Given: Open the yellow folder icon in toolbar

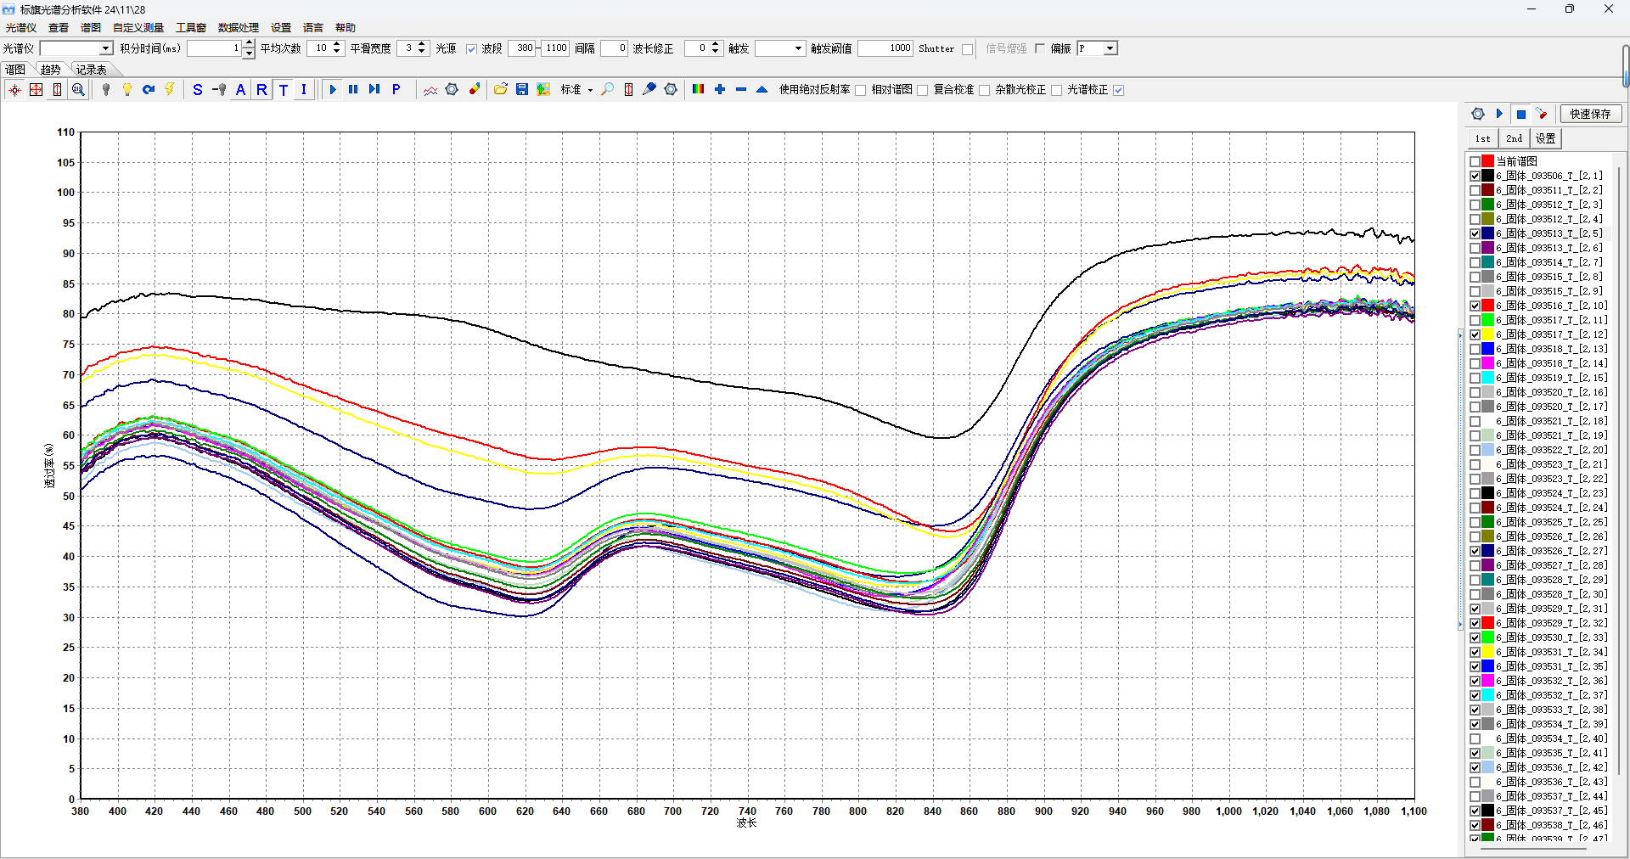Looking at the screenshot, I should (501, 89).
